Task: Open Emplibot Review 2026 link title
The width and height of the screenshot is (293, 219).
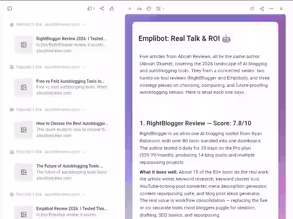Action: click(x=72, y=208)
